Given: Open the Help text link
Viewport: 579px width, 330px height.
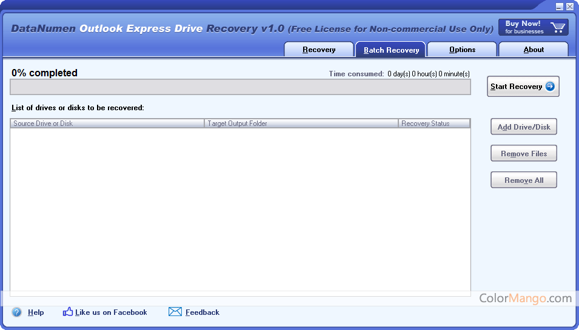Looking at the screenshot, I should pos(36,312).
